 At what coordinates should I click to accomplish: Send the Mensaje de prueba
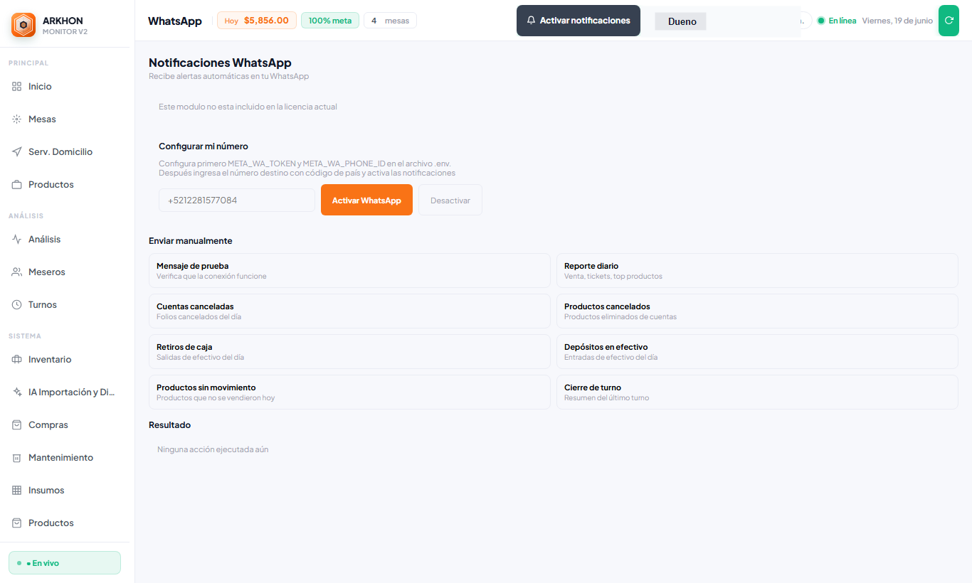pyautogui.click(x=349, y=270)
